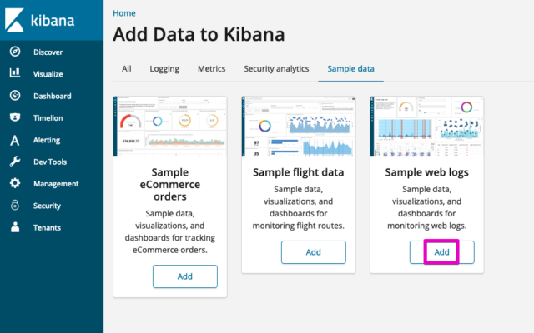Switch to the Metrics tab
The width and height of the screenshot is (534, 333).
211,68
